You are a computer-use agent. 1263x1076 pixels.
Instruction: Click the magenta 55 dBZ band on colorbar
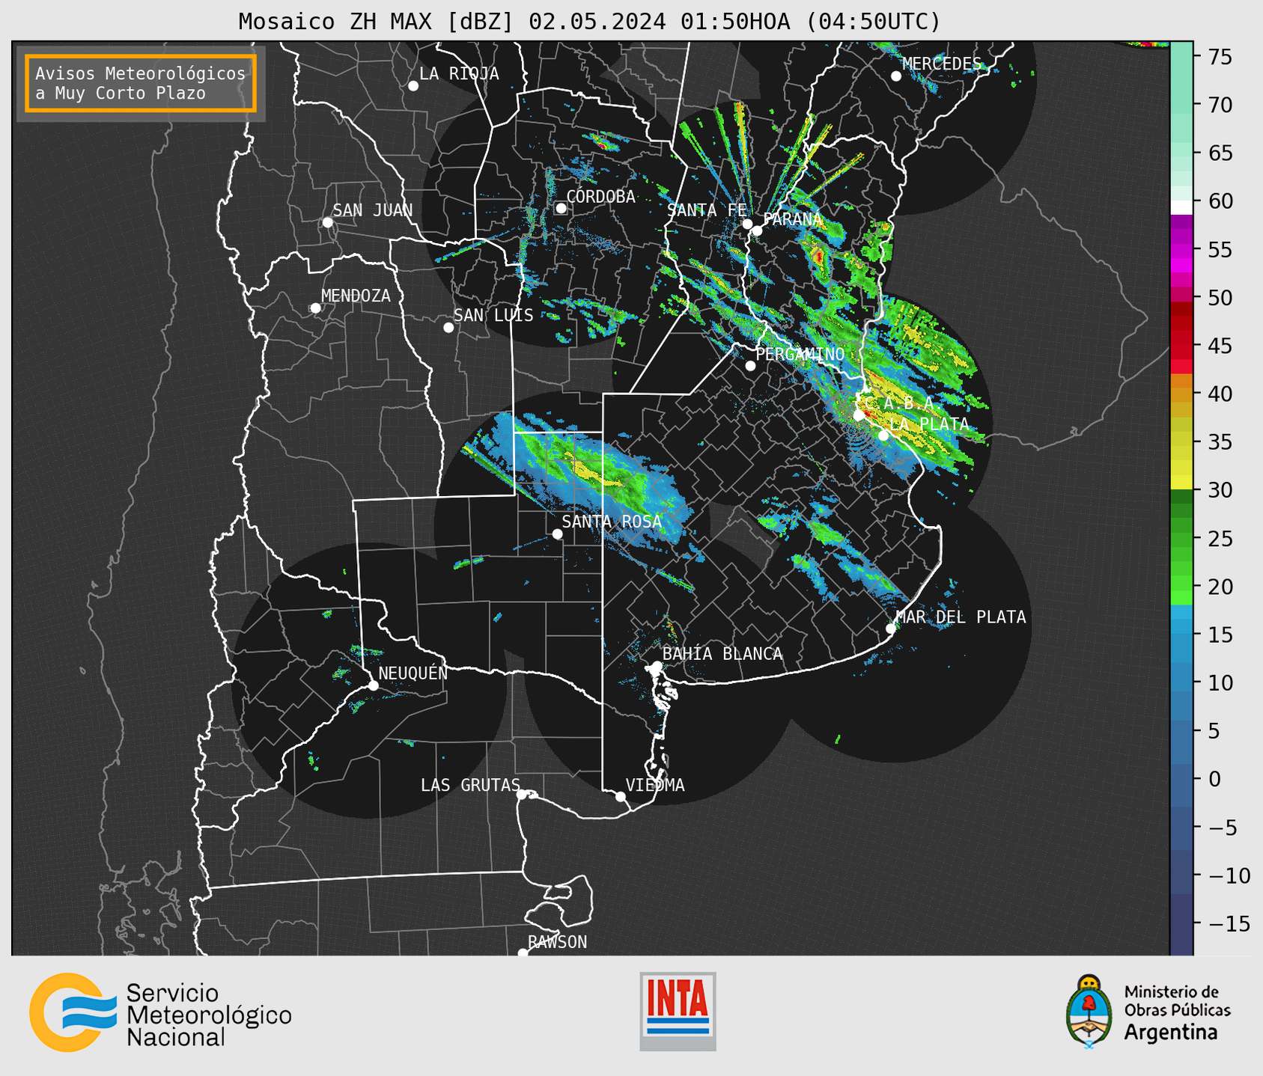1181,249
